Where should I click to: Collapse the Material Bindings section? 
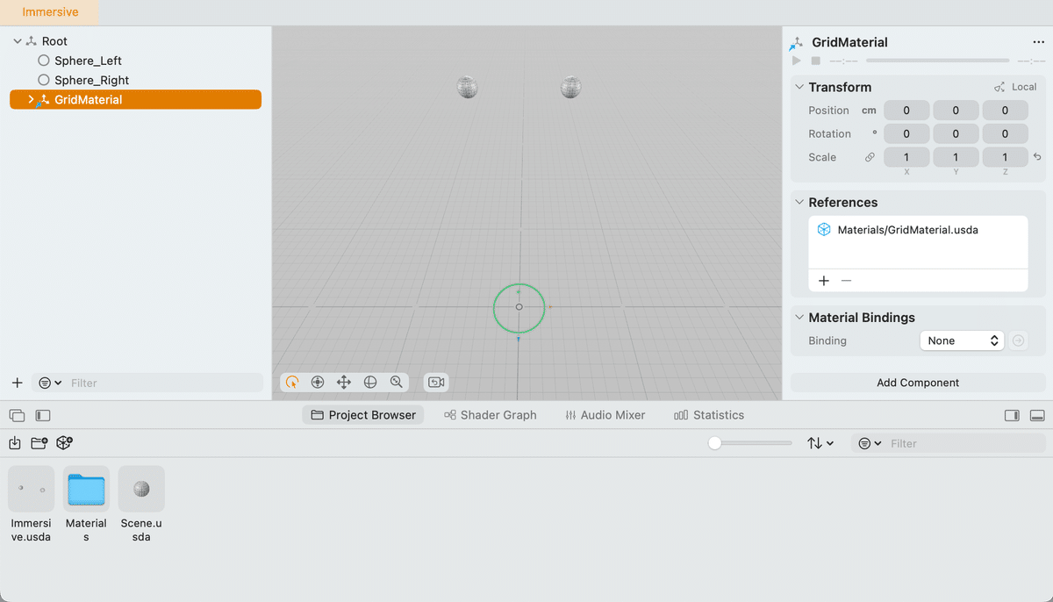pos(799,318)
